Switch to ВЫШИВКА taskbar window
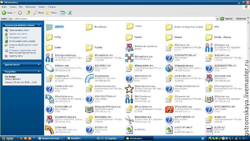This screenshot has width=250, height=141. click(79, 138)
